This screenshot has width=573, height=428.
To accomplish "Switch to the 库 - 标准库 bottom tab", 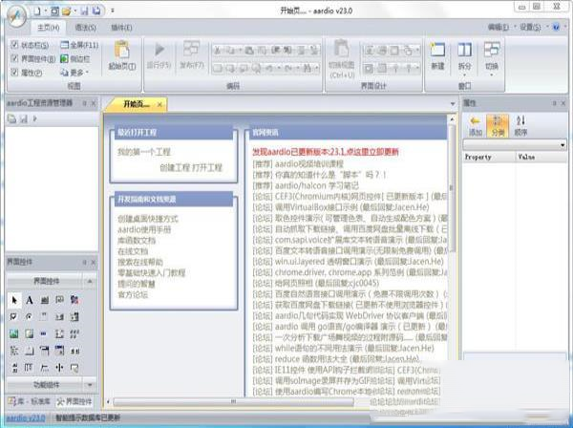I will click(27, 401).
